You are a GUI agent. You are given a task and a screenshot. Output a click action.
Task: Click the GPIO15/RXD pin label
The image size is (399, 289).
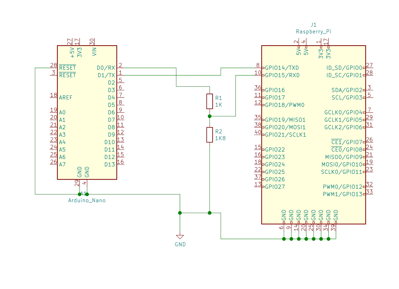[x=282, y=75]
